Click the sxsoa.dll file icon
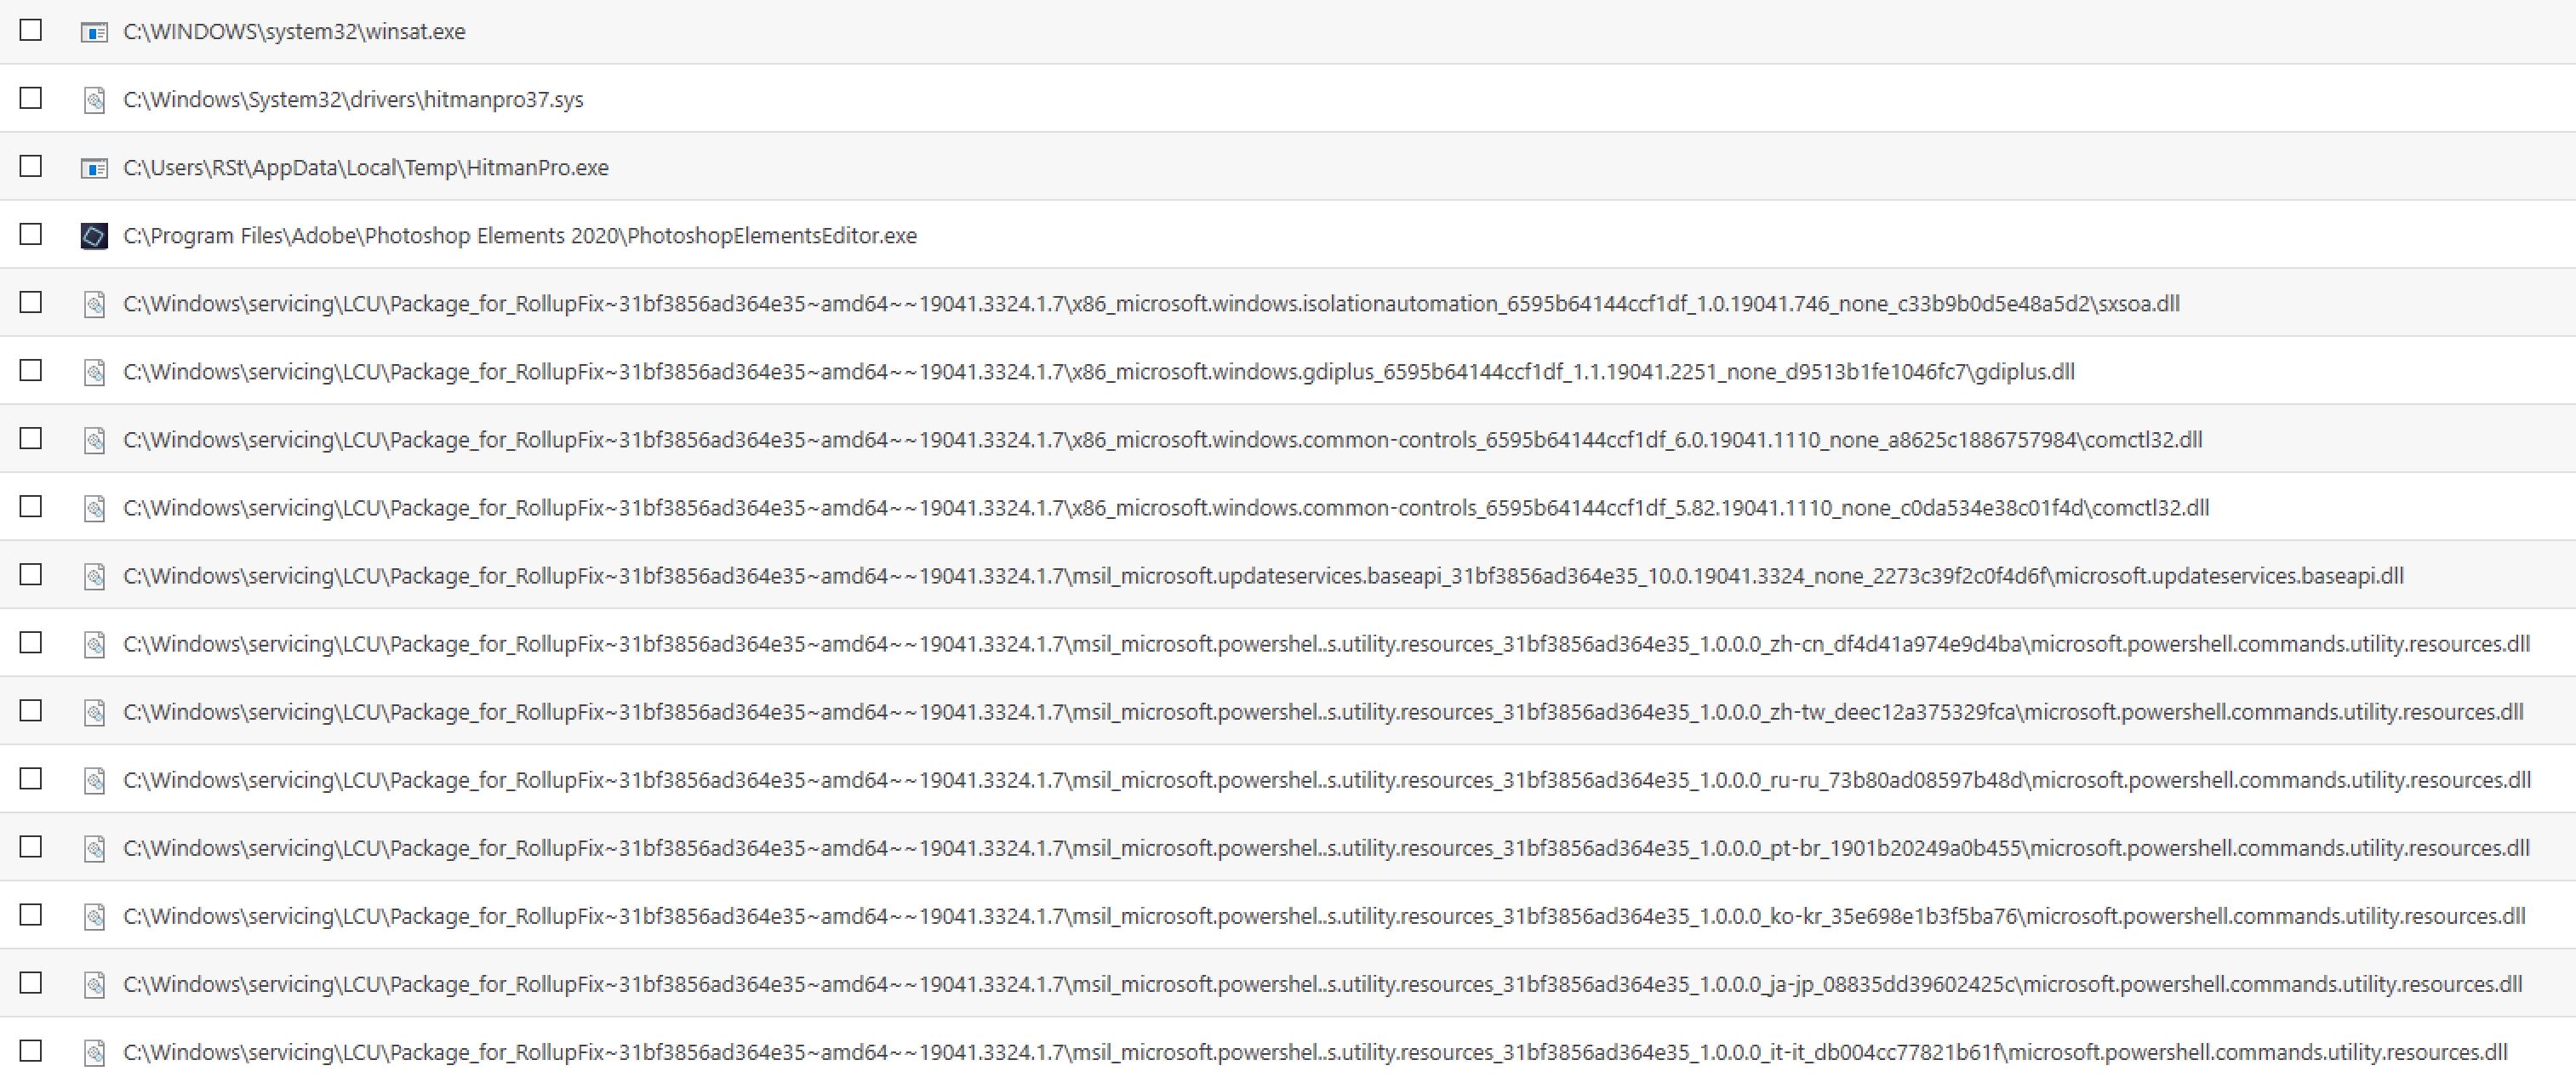 [94, 304]
